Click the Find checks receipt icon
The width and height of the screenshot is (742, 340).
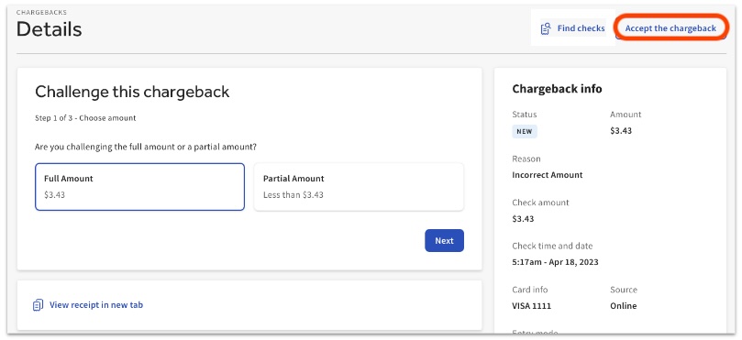point(546,28)
